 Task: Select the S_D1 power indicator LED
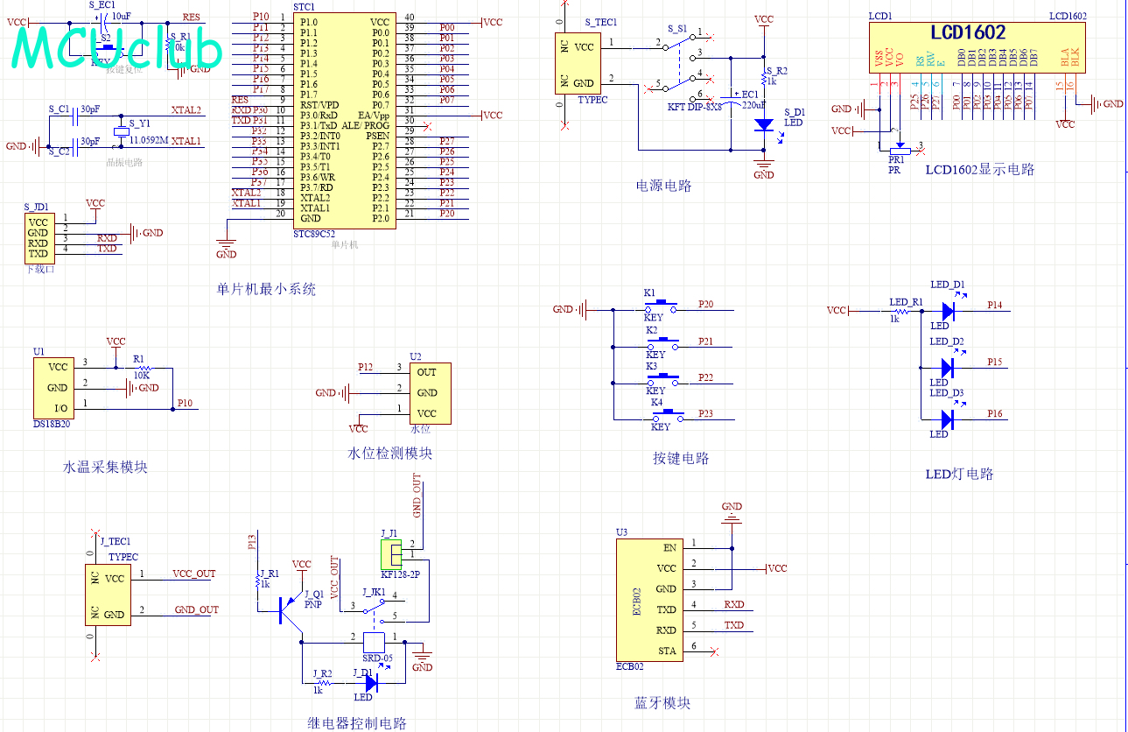pos(763,124)
